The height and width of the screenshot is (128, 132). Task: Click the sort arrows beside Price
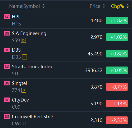coord(104,6)
